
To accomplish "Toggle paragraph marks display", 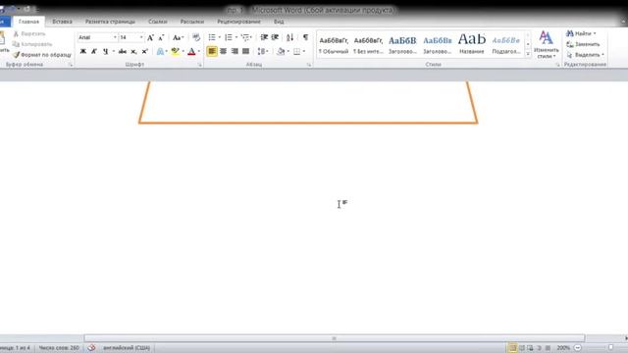I will click(x=305, y=37).
